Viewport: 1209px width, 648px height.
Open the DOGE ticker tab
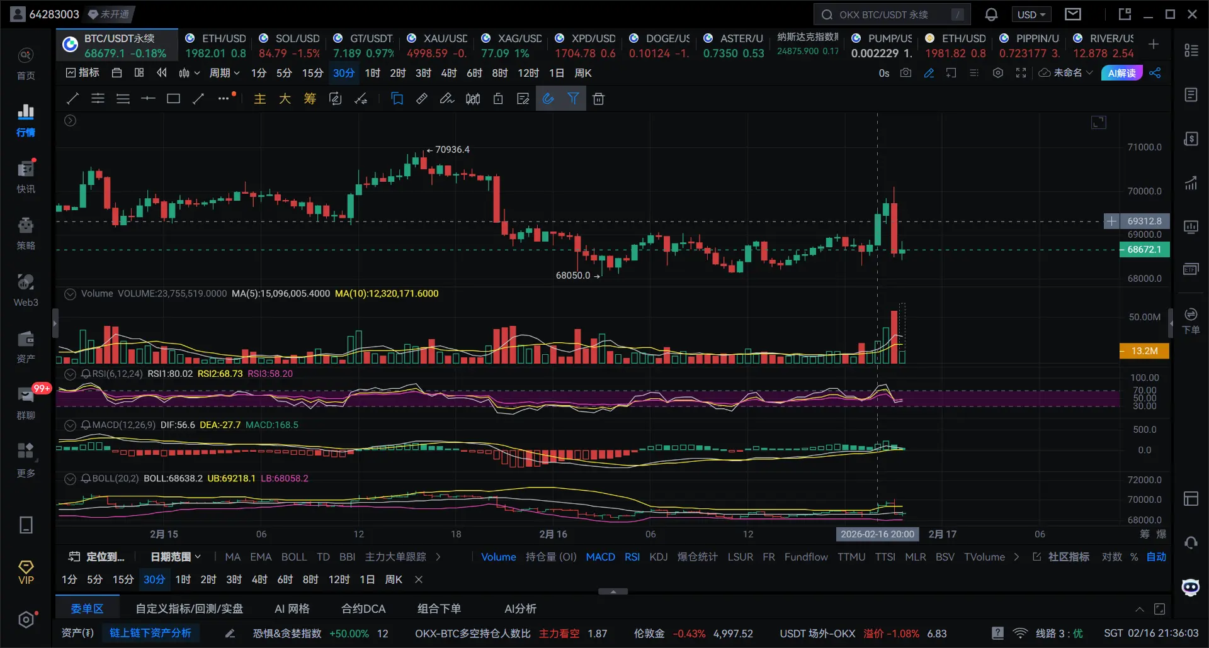(659, 45)
